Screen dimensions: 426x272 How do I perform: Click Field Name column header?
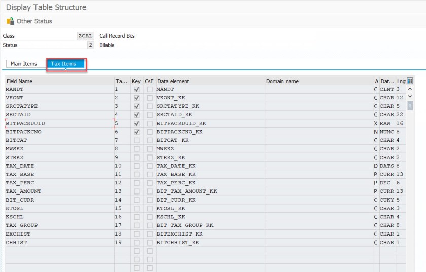pos(59,81)
